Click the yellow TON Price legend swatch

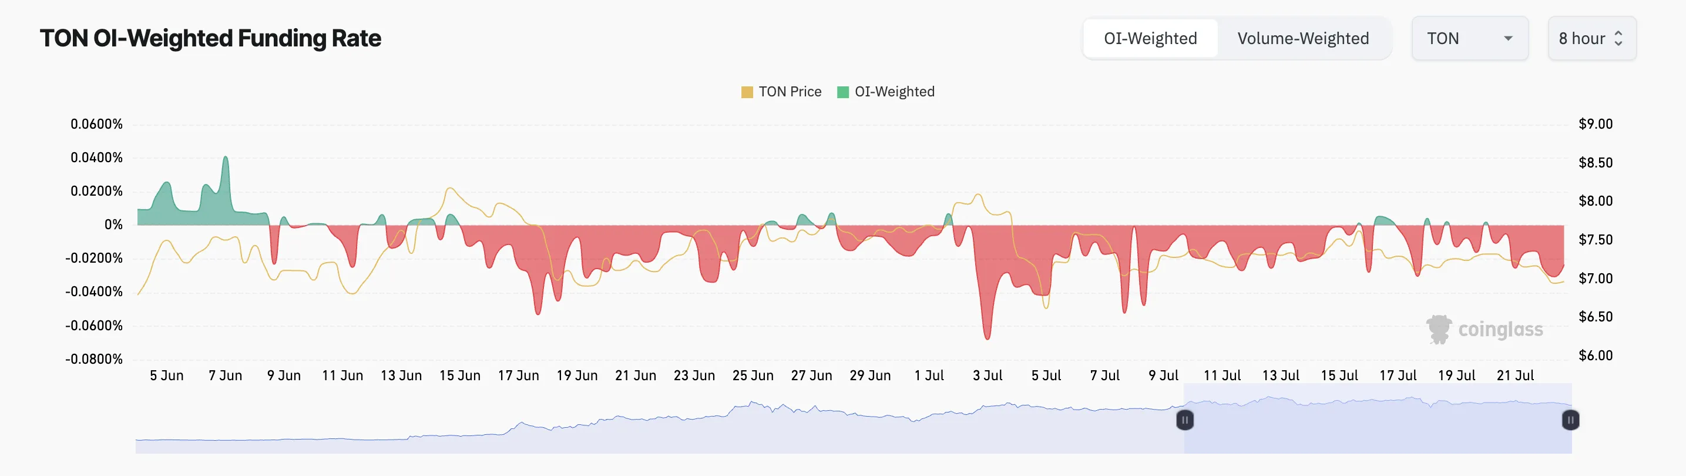pyautogui.click(x=747, y=92)
